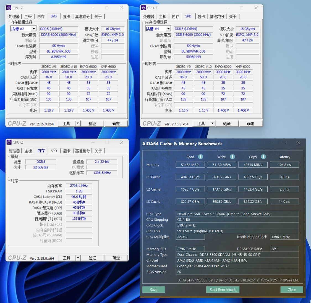The width and height of the screenshot is (311, 303).
Task: Open 内存 tab in slot #2 window
Action: 41,17
